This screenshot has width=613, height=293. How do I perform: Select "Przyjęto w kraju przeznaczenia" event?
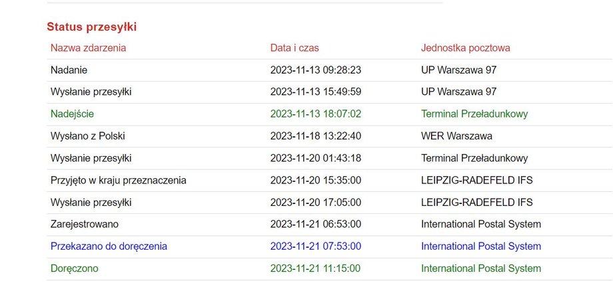[x=118, y=180]
